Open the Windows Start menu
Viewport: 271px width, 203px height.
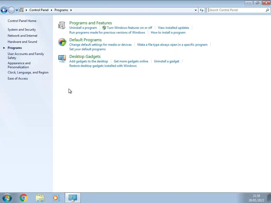[7, 198]
